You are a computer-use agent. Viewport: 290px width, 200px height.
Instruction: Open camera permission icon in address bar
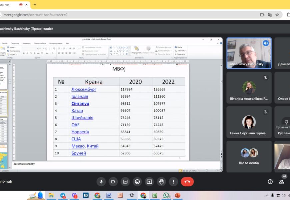[x=262, y=15]
